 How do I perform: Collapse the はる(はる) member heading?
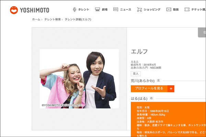(139, 98)
